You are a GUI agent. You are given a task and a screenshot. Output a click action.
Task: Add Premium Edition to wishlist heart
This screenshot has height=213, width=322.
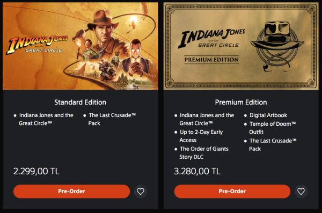pos(301,191)
